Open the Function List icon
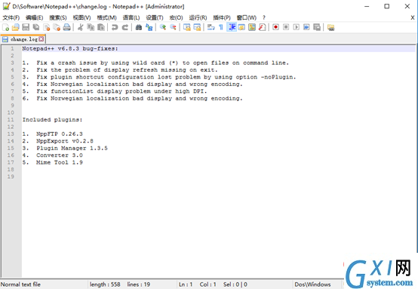Image resolution: width=418 pixels, height=289 pixels. (x=263, y=27)
